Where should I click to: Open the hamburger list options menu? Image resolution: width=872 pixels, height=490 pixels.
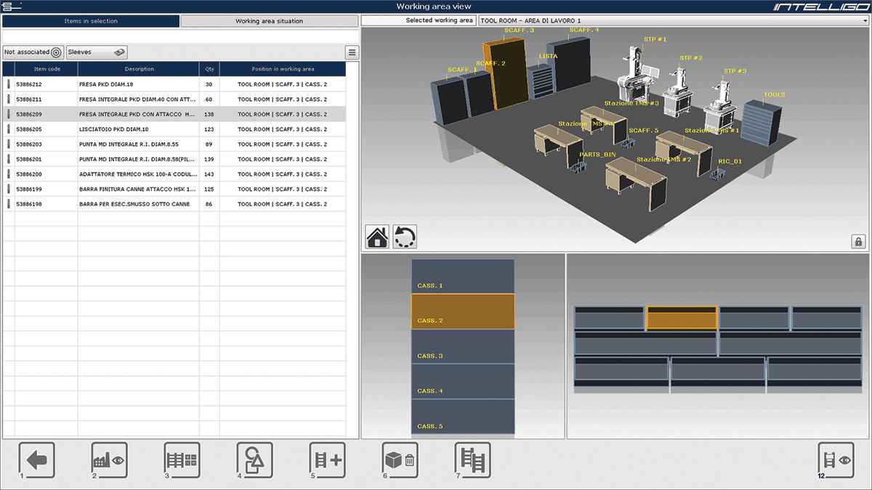[352, 52]
